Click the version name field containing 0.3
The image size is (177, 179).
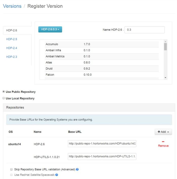[144, 30]
